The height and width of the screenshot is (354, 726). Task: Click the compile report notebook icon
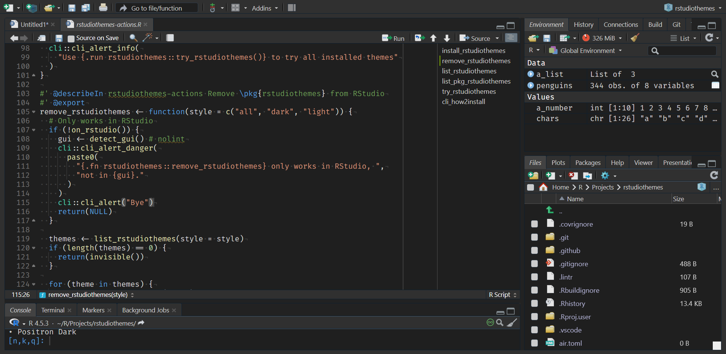click(170, 38)
